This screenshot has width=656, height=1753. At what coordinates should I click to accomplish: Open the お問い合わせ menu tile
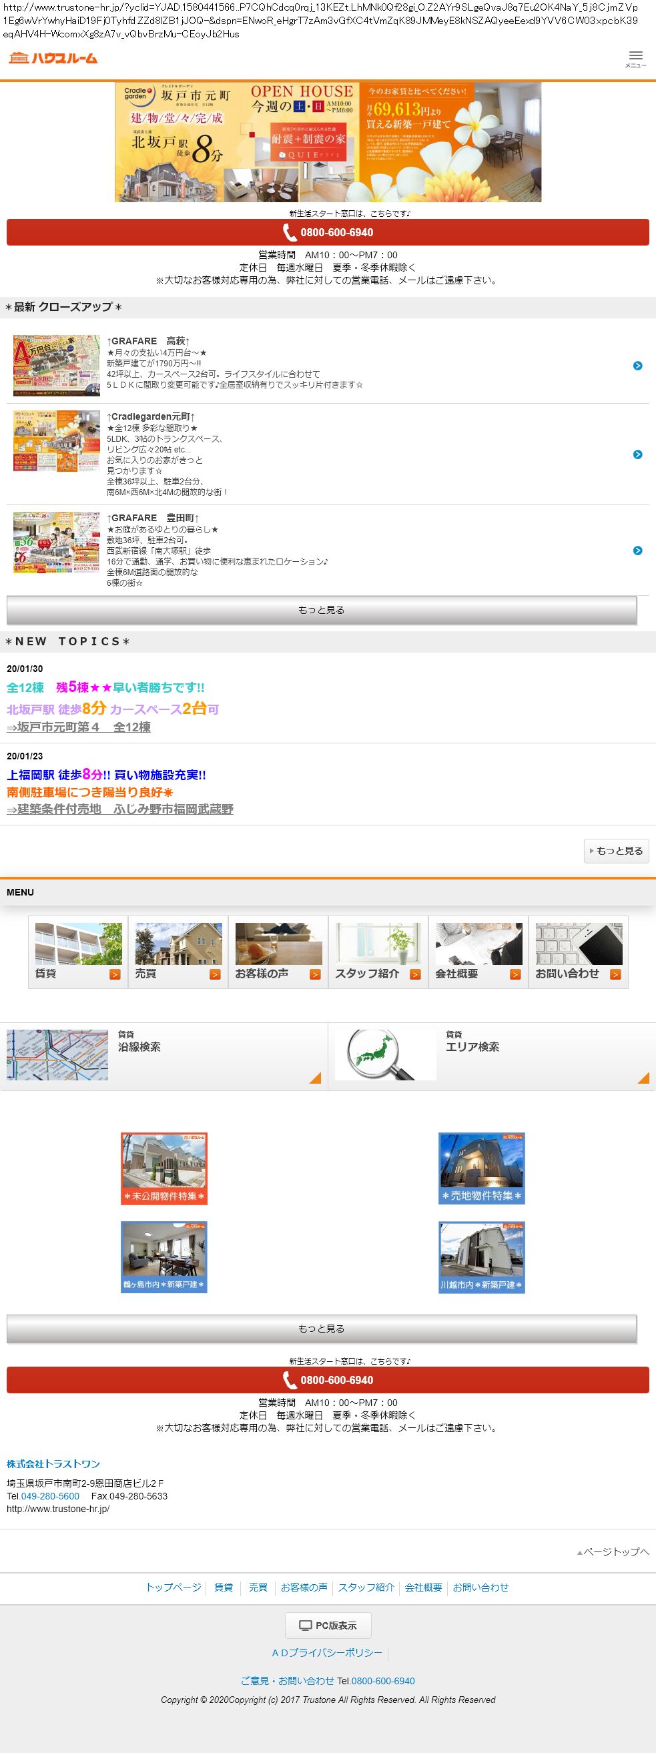point(579,952)
